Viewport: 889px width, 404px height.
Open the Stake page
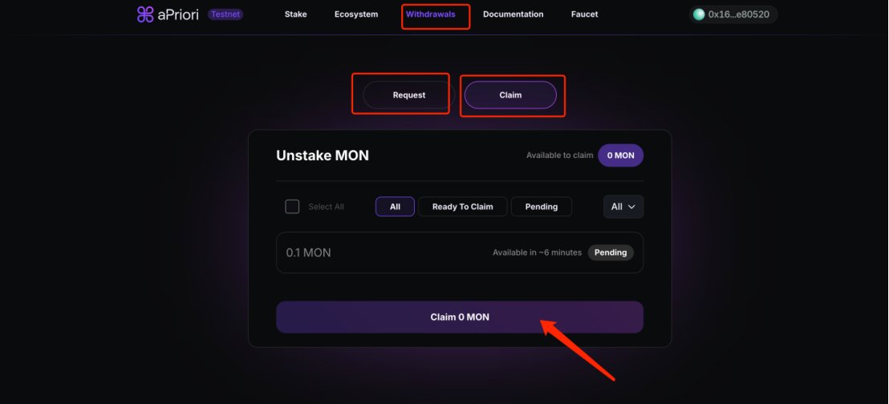coord(295,14)
